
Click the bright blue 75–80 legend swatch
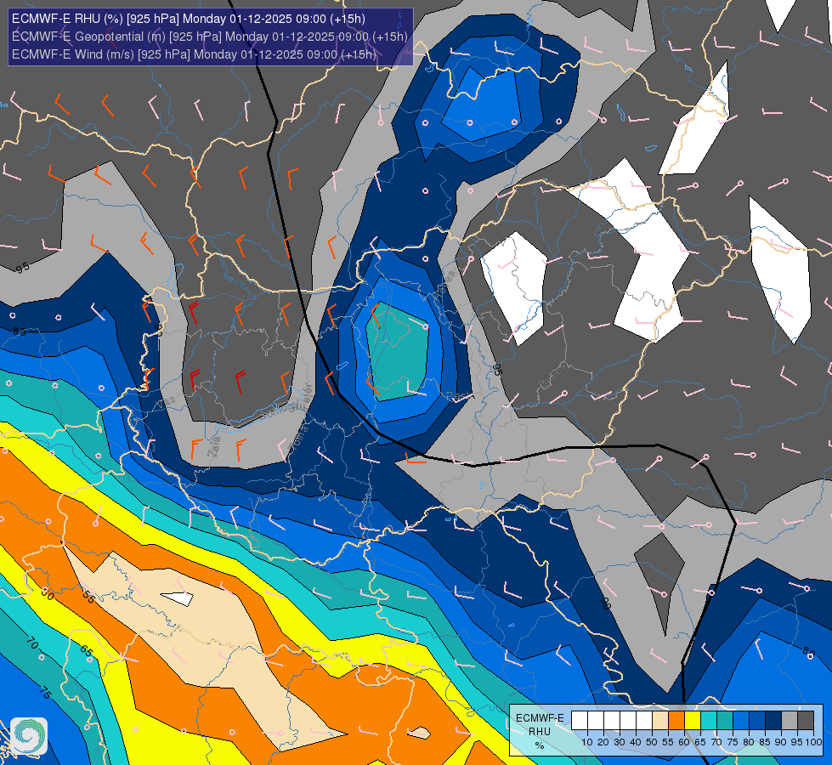pos(741,721)
